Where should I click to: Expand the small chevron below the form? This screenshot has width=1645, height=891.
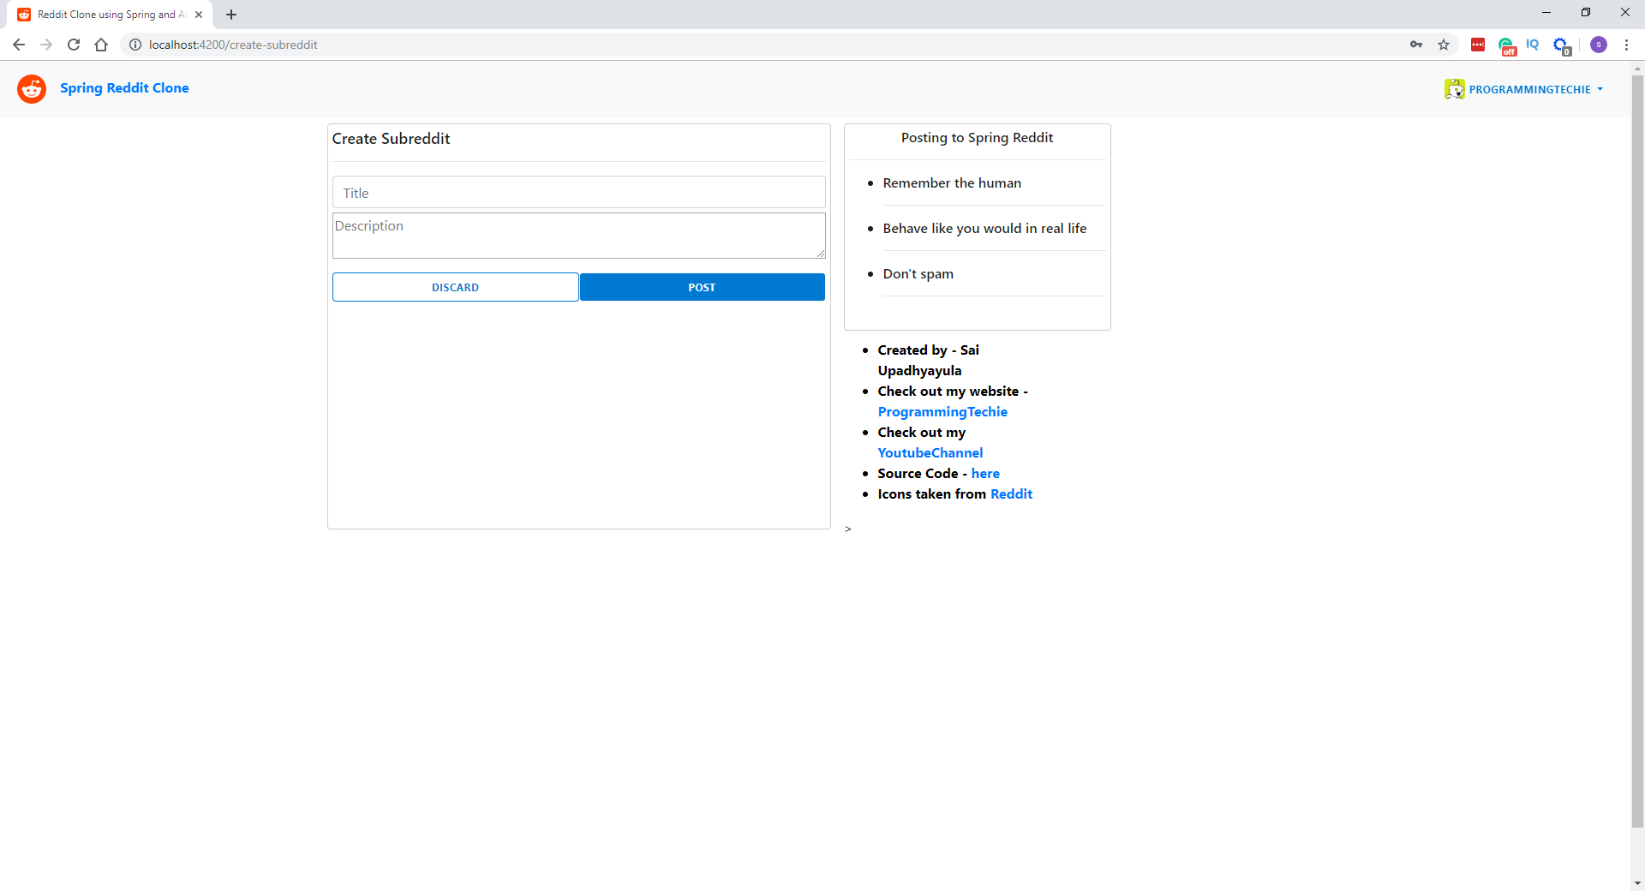click(x=848, y=529)
